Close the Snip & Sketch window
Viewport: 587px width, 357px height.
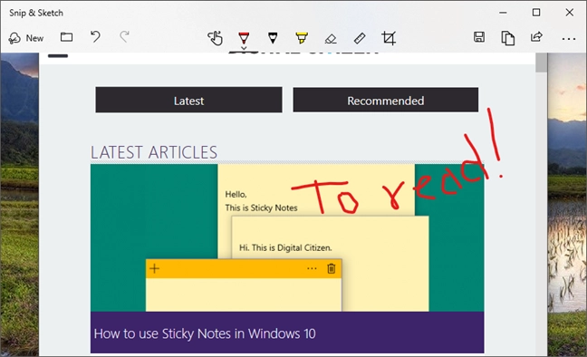pyautogui.click(x=570, y=13)
